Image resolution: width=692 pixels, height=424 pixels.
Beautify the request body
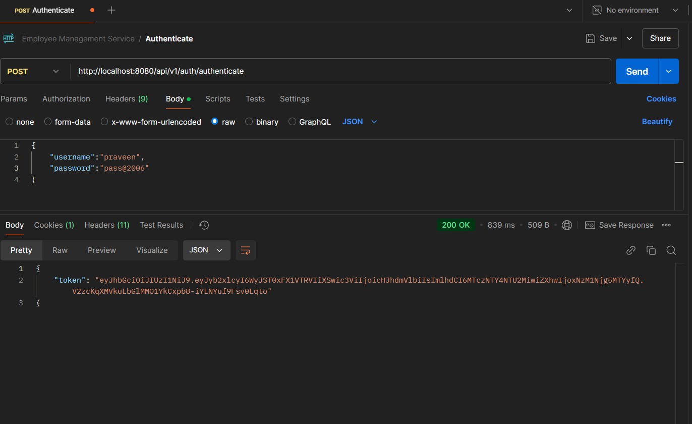pyautogui.click(x=657, y=122)
